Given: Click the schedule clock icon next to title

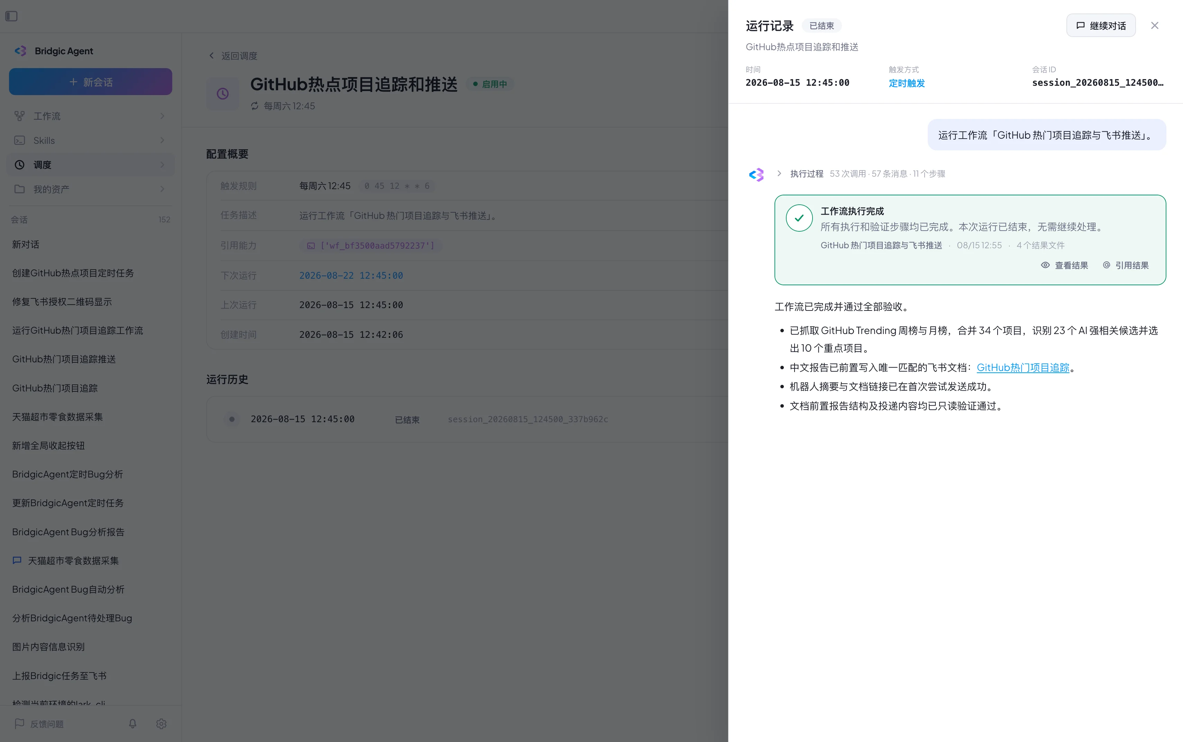Looking at the screenshot, I should pos(223,93).
